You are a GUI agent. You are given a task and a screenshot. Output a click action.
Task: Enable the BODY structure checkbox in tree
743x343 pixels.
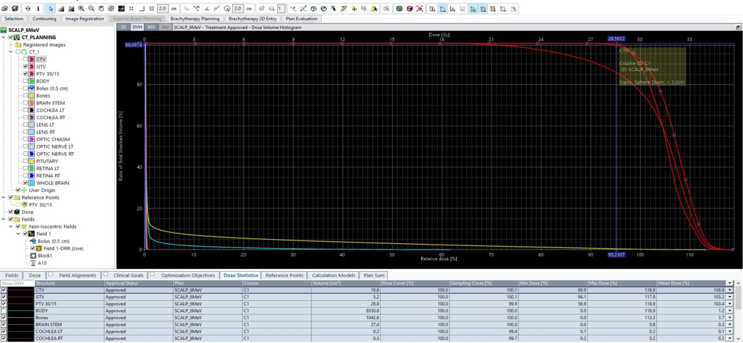tap(26, 81)
